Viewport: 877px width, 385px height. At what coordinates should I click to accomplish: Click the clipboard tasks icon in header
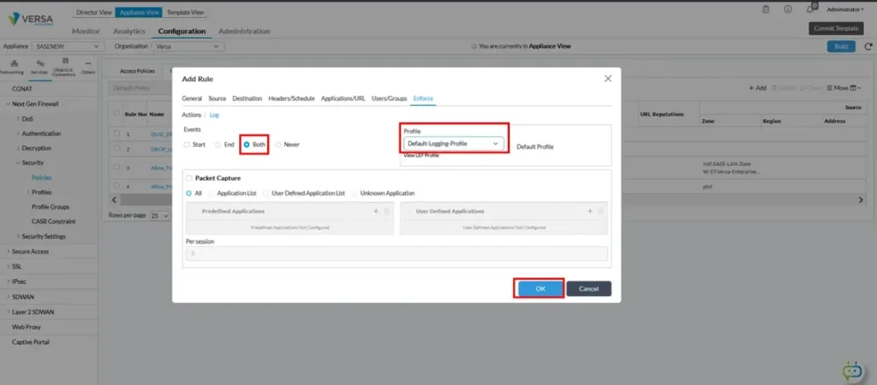tap(765, 9)
